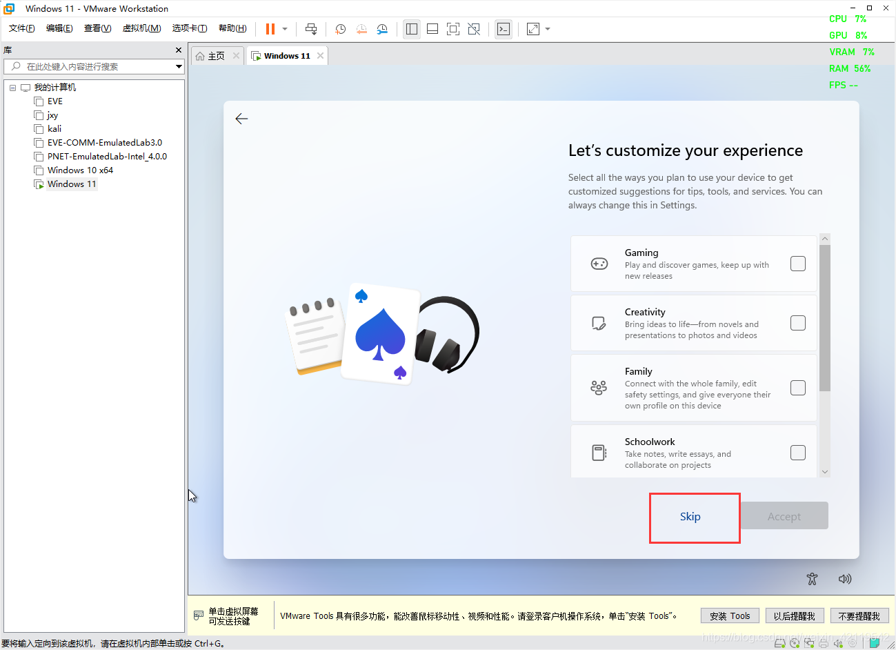
Task: Check the Creativity checkbox
Action: tap(798, 323)
